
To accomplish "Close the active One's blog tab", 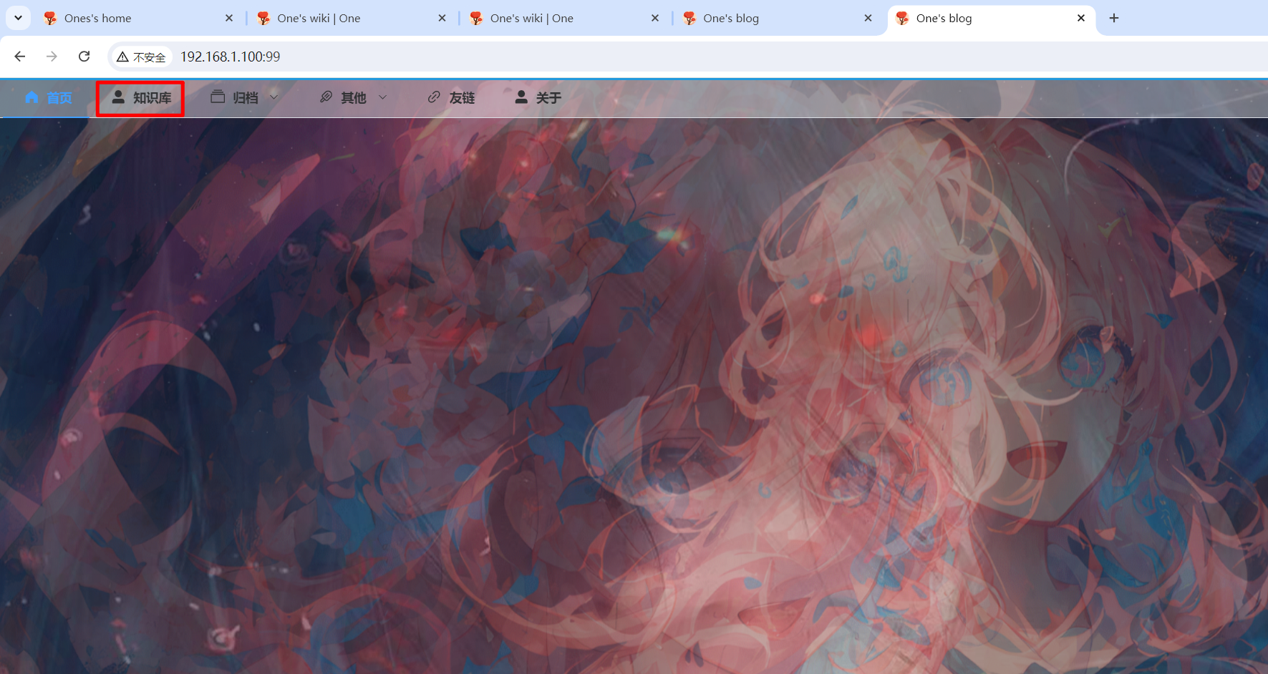I will [x=1081, y=19].
